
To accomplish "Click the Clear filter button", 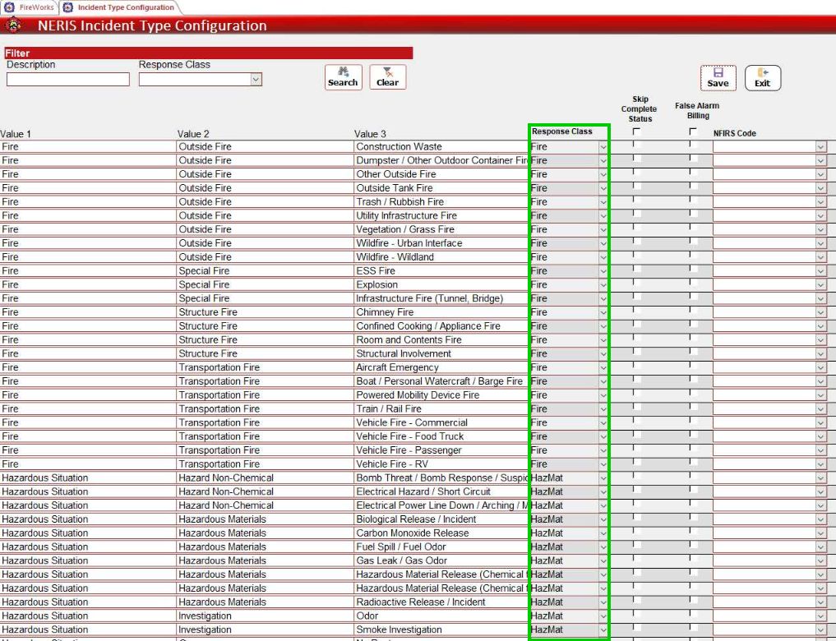I will coord(387,77).
